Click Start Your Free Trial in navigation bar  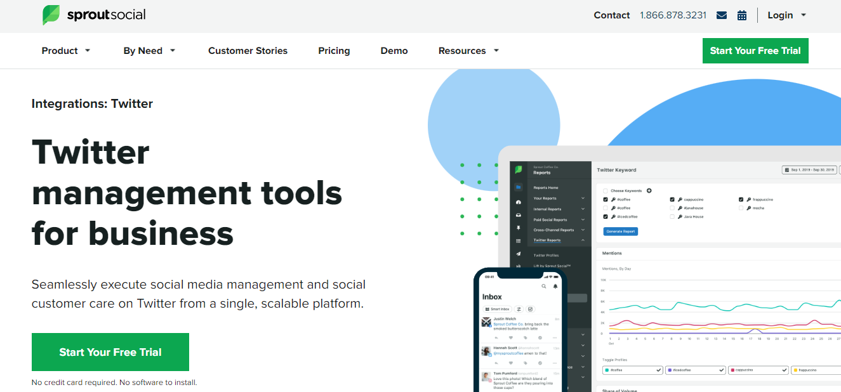[755, 51]
